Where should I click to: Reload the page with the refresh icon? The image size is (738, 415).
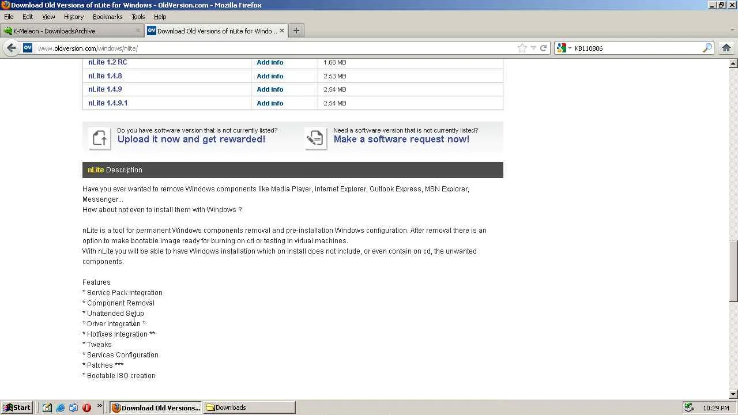543,48
